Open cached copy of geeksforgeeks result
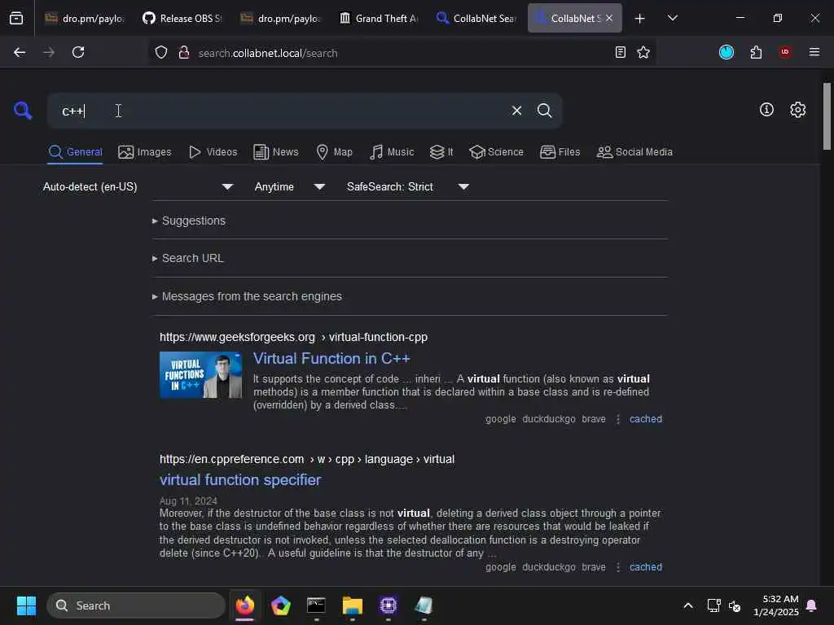The height and width of the screenshot is (625, 834). pyautogui.click(x=646, y=419)
